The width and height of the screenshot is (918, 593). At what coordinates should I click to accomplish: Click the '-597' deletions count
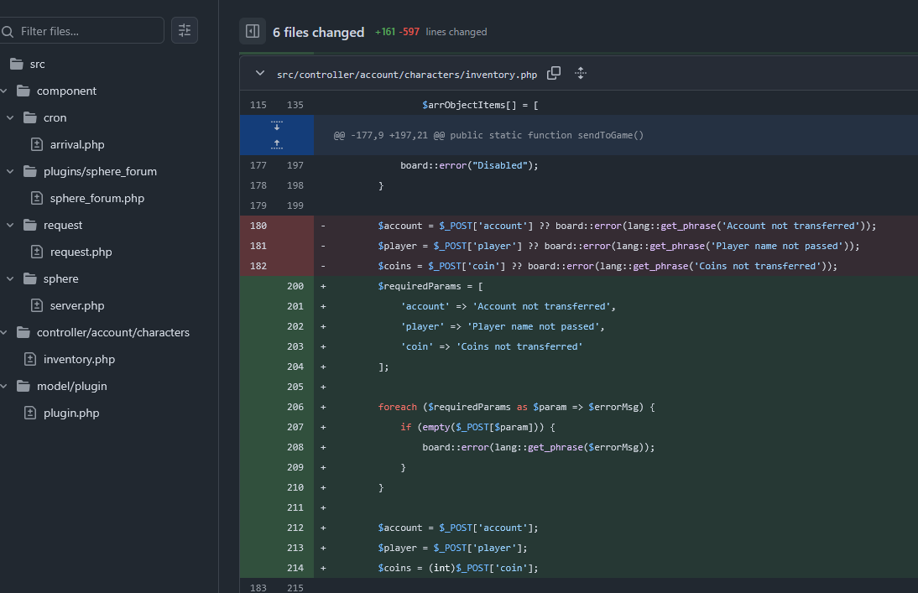[409, 32]
